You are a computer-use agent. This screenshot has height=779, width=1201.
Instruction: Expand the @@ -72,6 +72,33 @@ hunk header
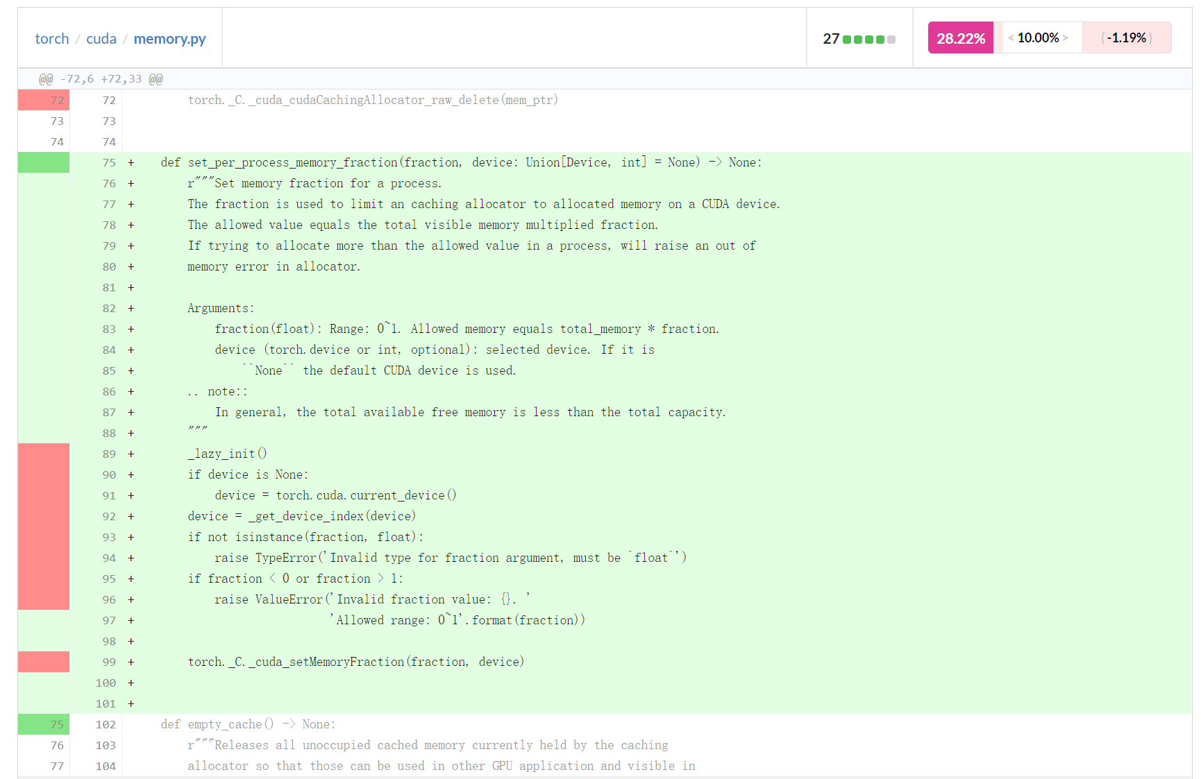(100, 78)
